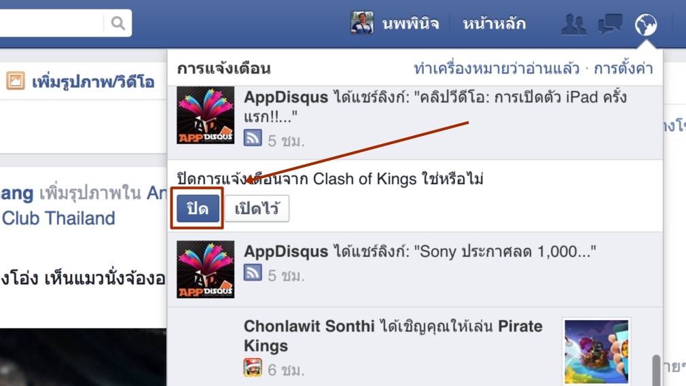The width and height of the screenshot is (686, 386).
Task: Click ทำเครื่องหมายว่าอ่านแล้ว link
Action: 497,68
